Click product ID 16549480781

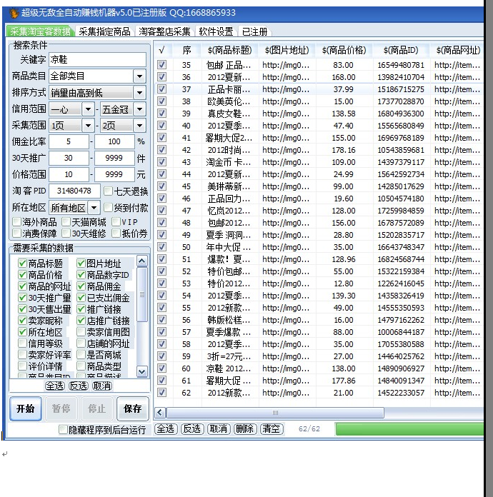coord(401,65)
